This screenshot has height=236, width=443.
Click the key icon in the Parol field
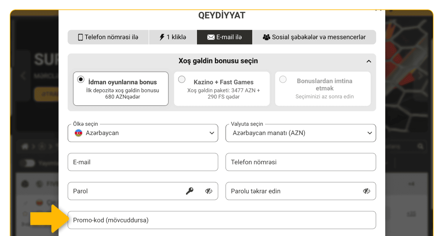(190, 191)
